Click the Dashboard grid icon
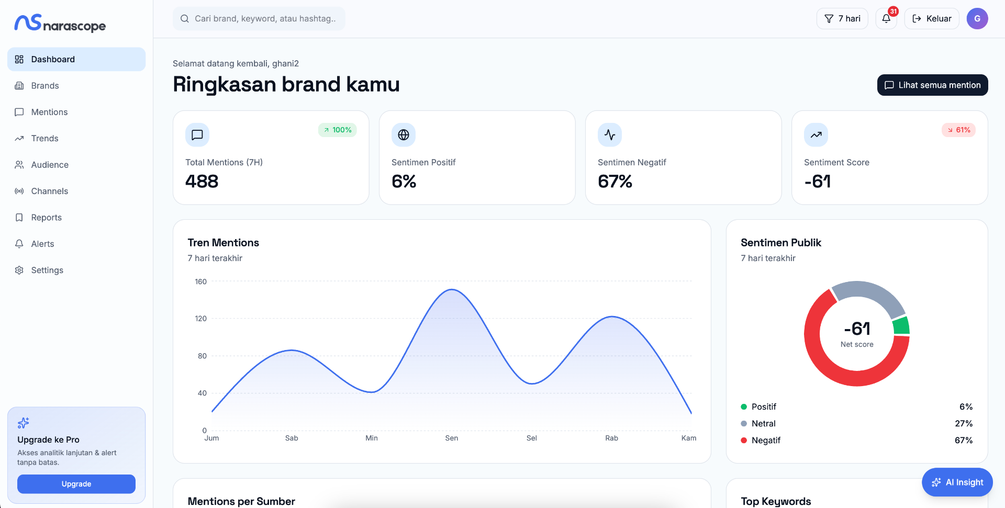The width and height of the screenshot is (1005, 508). click(19, 59)
